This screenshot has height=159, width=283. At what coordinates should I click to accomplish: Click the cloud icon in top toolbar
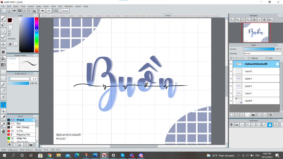(x=4, y=11)
